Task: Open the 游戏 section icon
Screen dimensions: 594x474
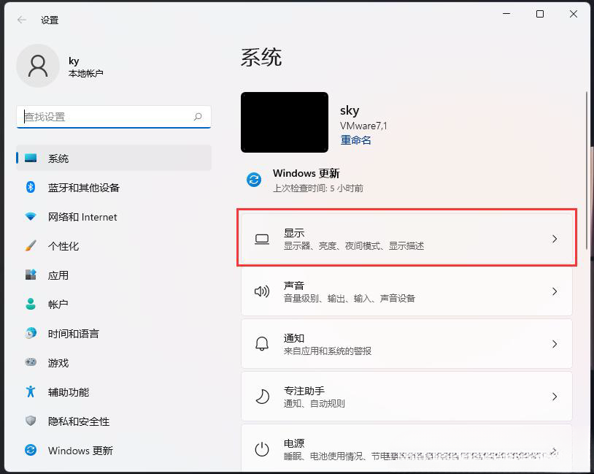Action: (x=30, y=363)
